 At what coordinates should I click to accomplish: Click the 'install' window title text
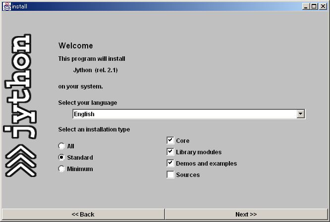point(20,6)
